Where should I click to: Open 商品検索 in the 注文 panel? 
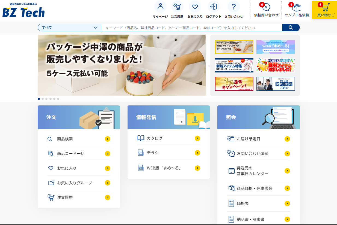coord(65,139)
